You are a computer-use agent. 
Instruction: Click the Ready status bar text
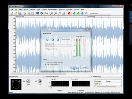click(x=11, y=92)
